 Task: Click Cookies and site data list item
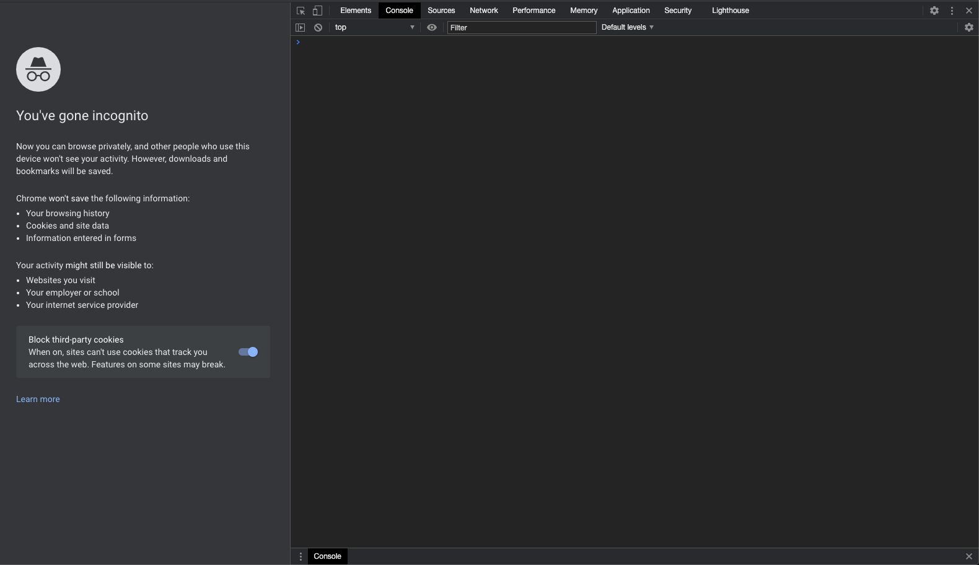[x=68, y=226]
